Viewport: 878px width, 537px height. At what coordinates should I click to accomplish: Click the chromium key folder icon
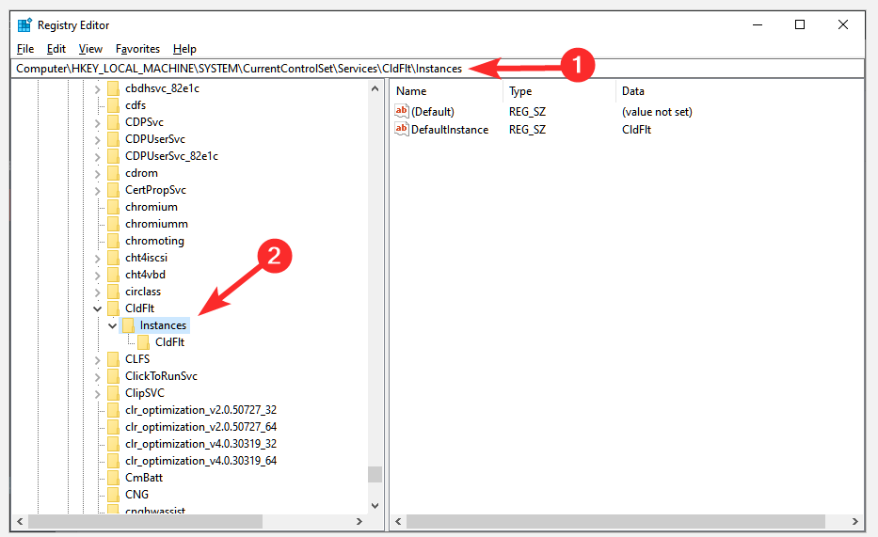113,207
